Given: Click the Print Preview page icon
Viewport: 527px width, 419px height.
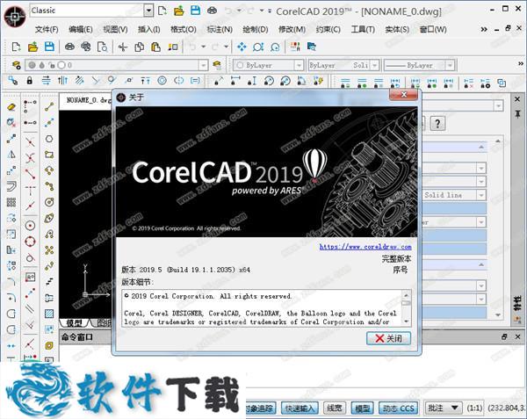Looking at the screenshot, I should coord(102,47).
